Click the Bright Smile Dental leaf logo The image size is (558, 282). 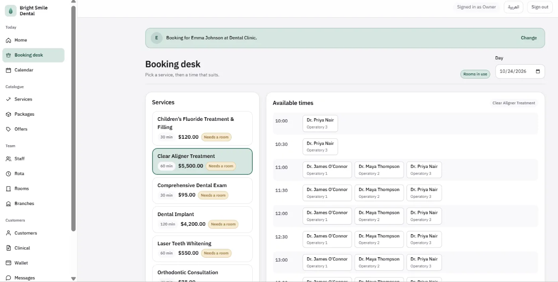pos(11,11)
